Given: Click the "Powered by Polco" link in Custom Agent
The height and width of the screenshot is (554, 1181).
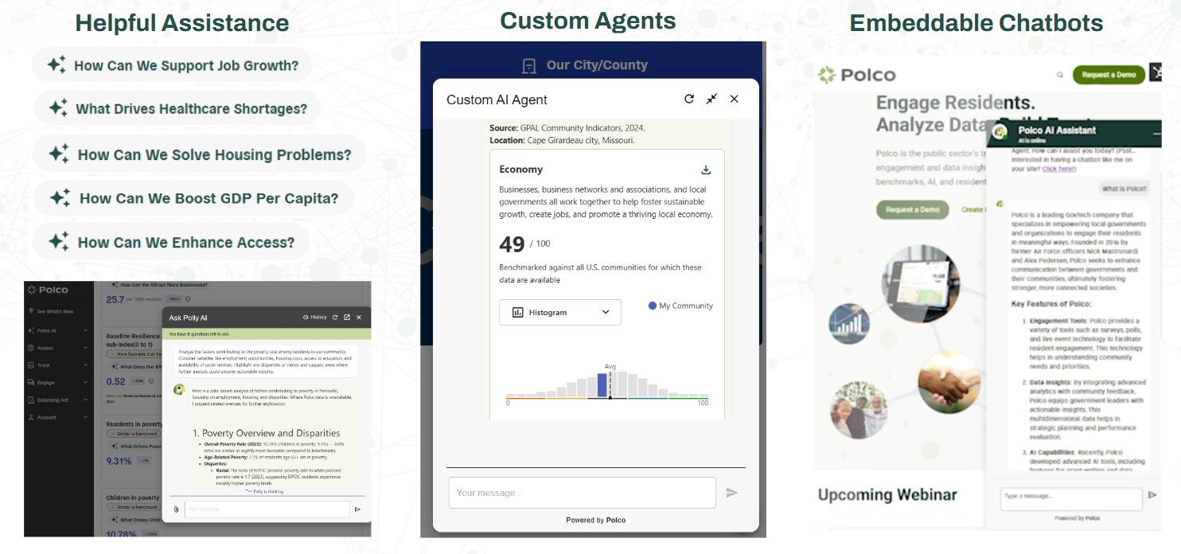Looking at the screenshot, I should [x=595, y=520].
